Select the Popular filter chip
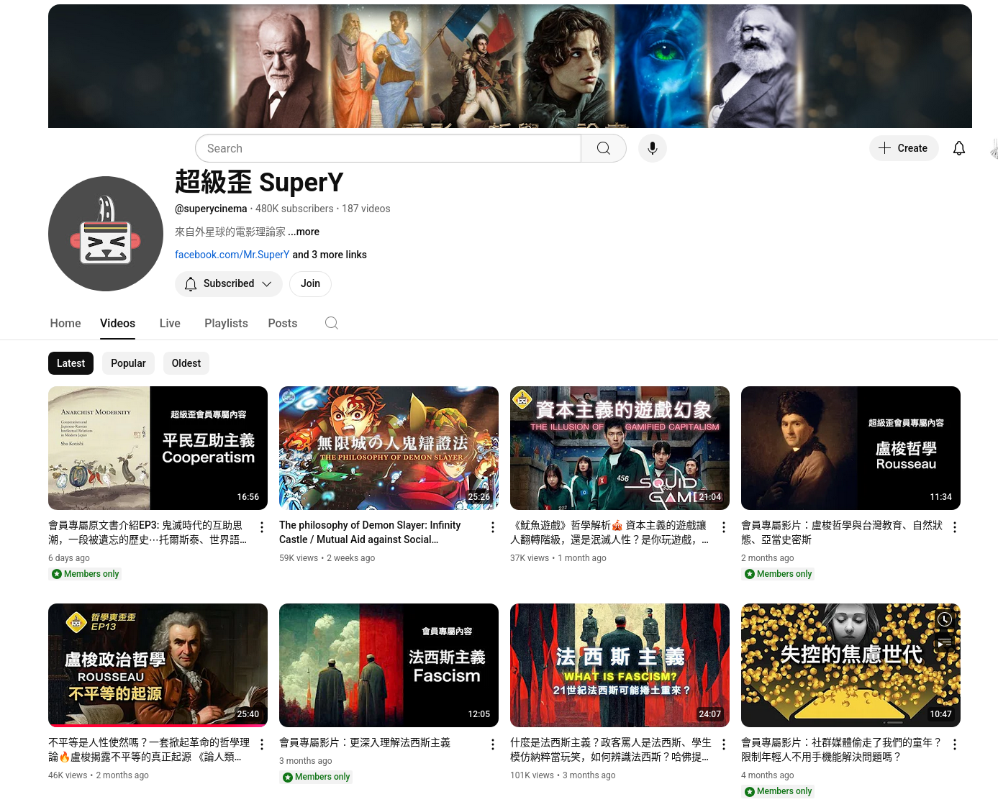 [x=128, y=363]
